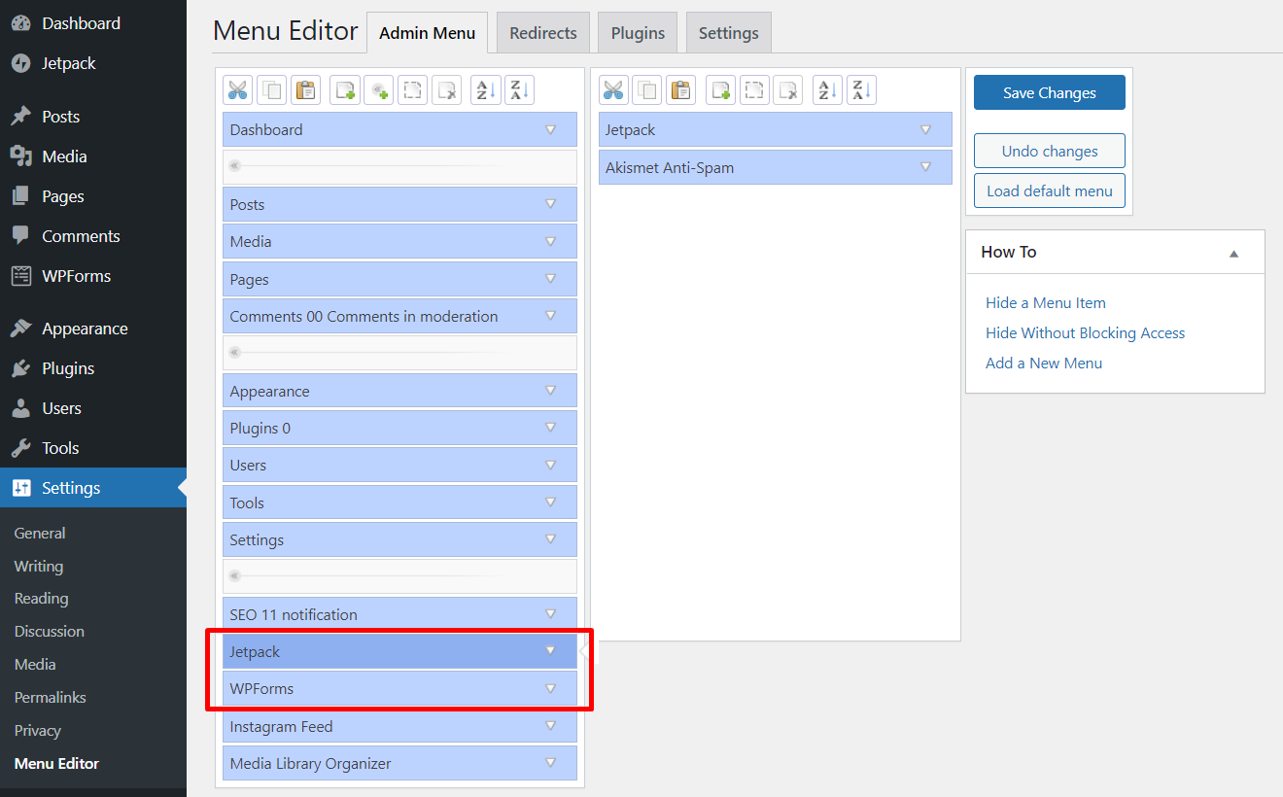Open the Hide Without Blocking Access link

coord(1086,333)
